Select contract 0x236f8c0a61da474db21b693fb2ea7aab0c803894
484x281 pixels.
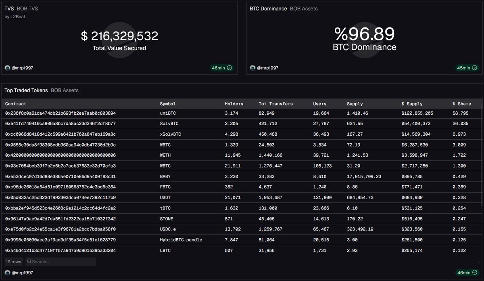click(x=60, y=113)
